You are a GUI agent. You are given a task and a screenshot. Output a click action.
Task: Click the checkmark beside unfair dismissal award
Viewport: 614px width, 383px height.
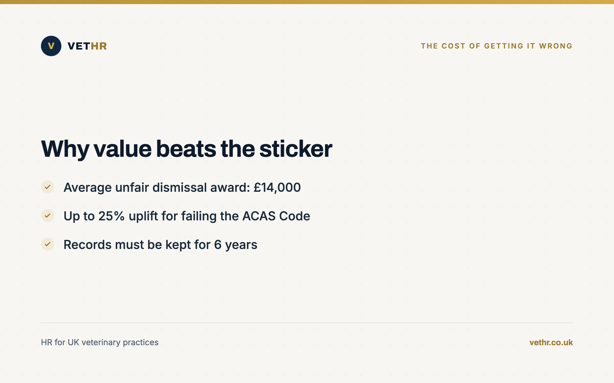click(x=47, y=187)
